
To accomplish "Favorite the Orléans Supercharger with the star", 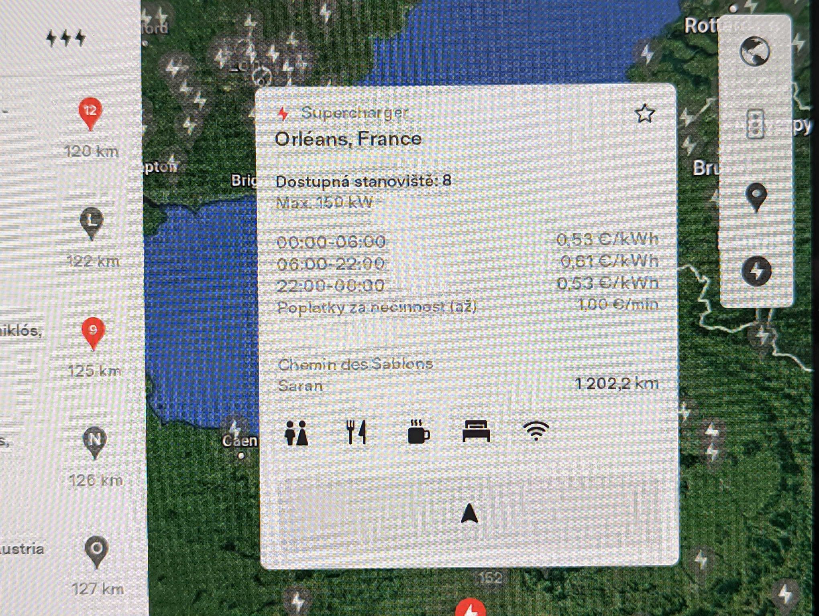I will pos(645,113).
